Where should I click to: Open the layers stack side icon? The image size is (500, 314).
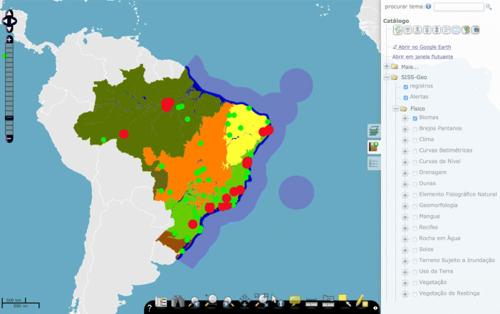click(373, 131)
